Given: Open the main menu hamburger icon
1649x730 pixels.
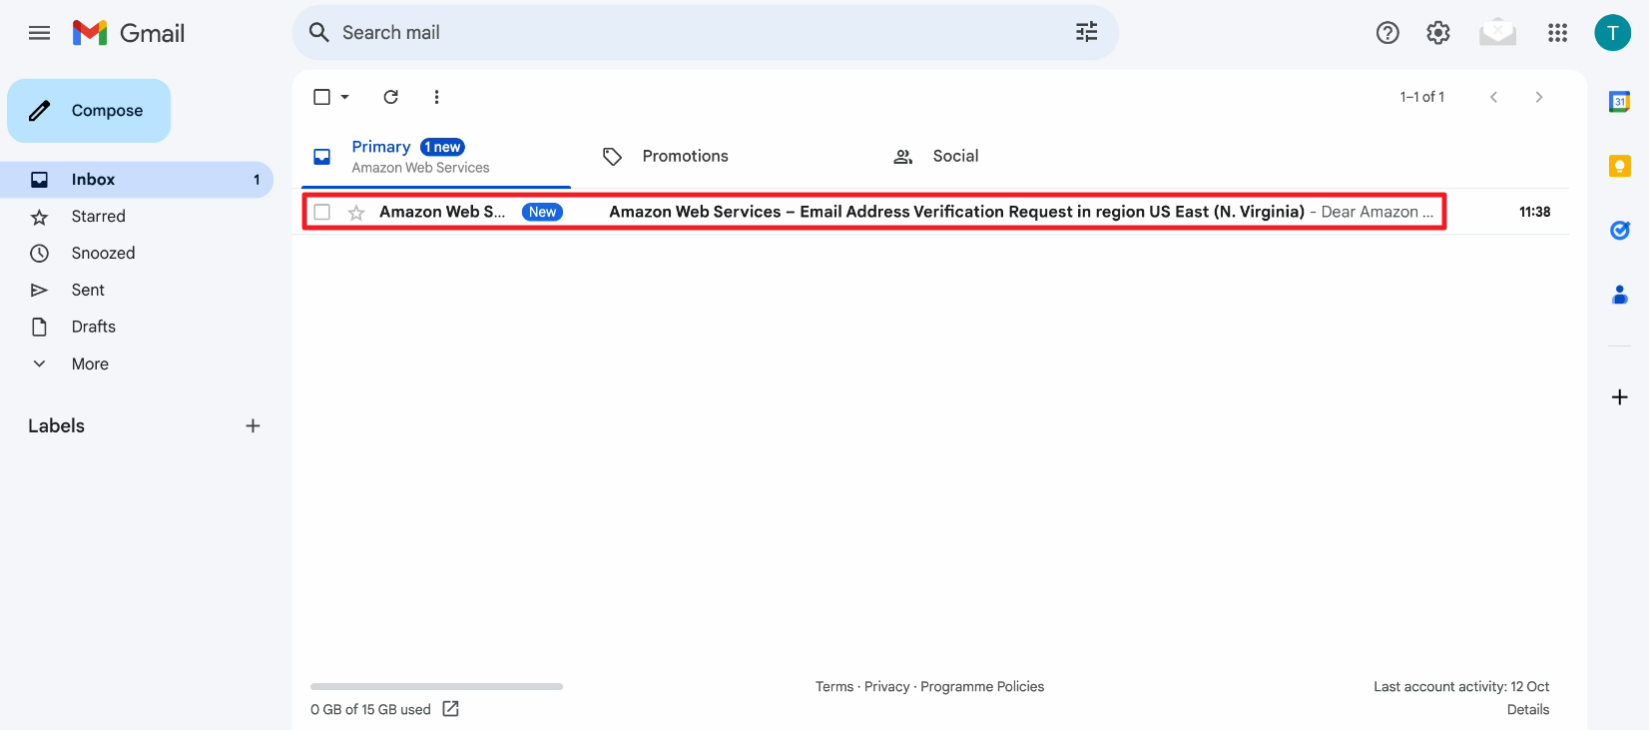Looking at the screenshot, I should pyautogui.click(x=39, y=33).
